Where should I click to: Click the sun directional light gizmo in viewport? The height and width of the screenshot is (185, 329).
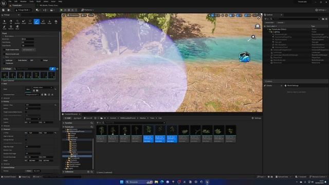point(253,37)
